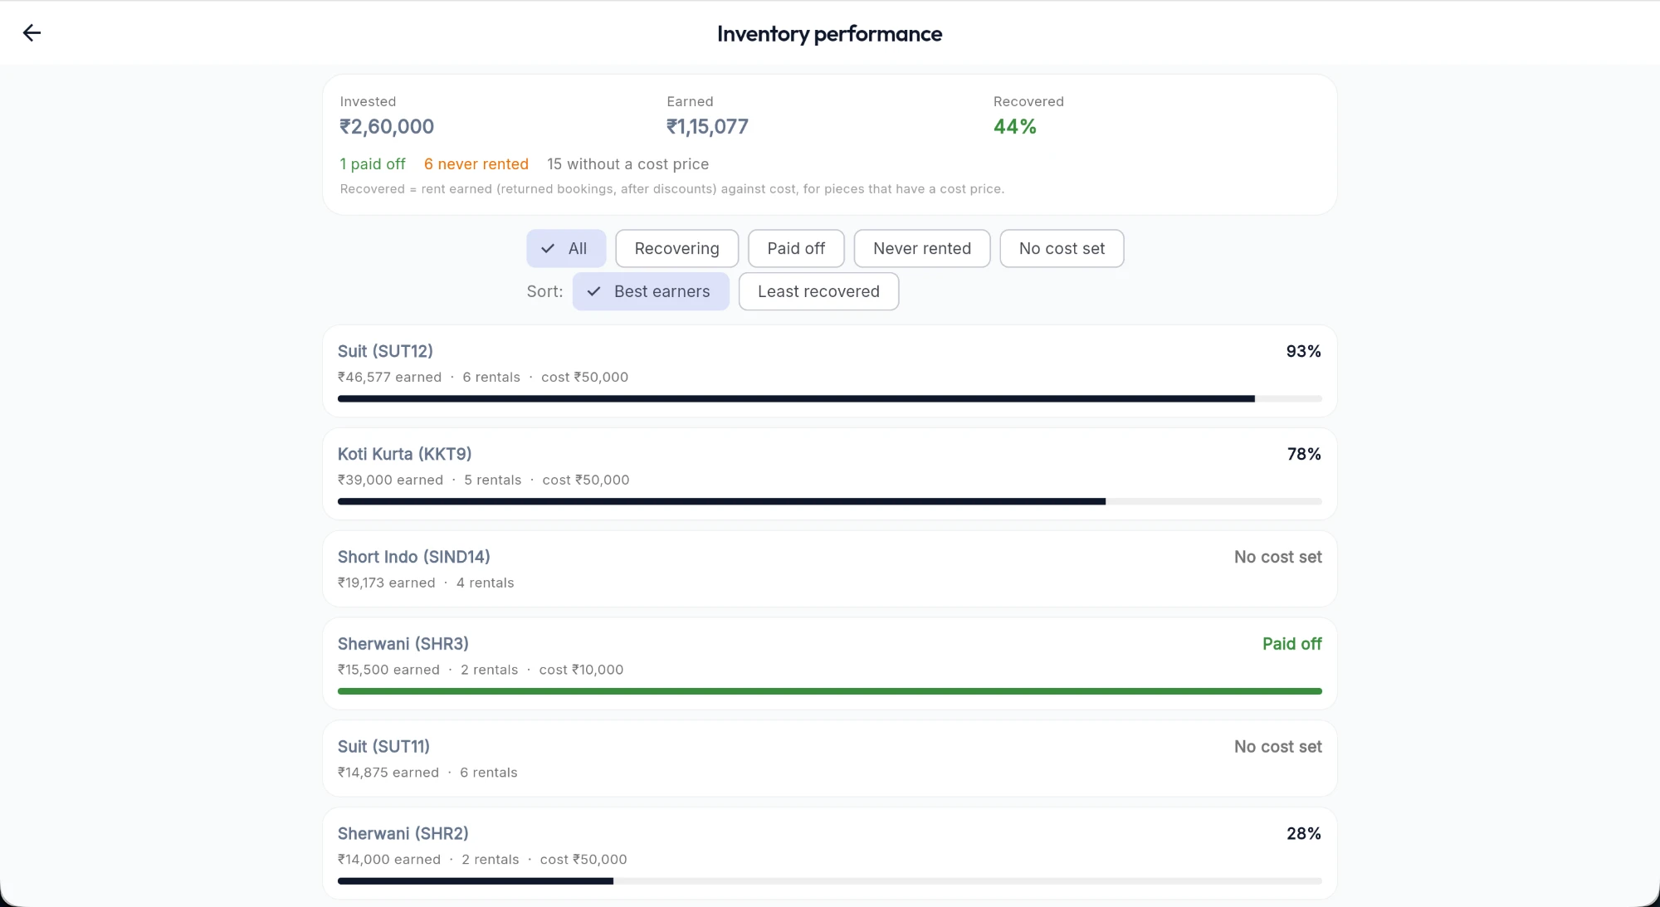Click the Earned ₹1,15,077 value

707,127
